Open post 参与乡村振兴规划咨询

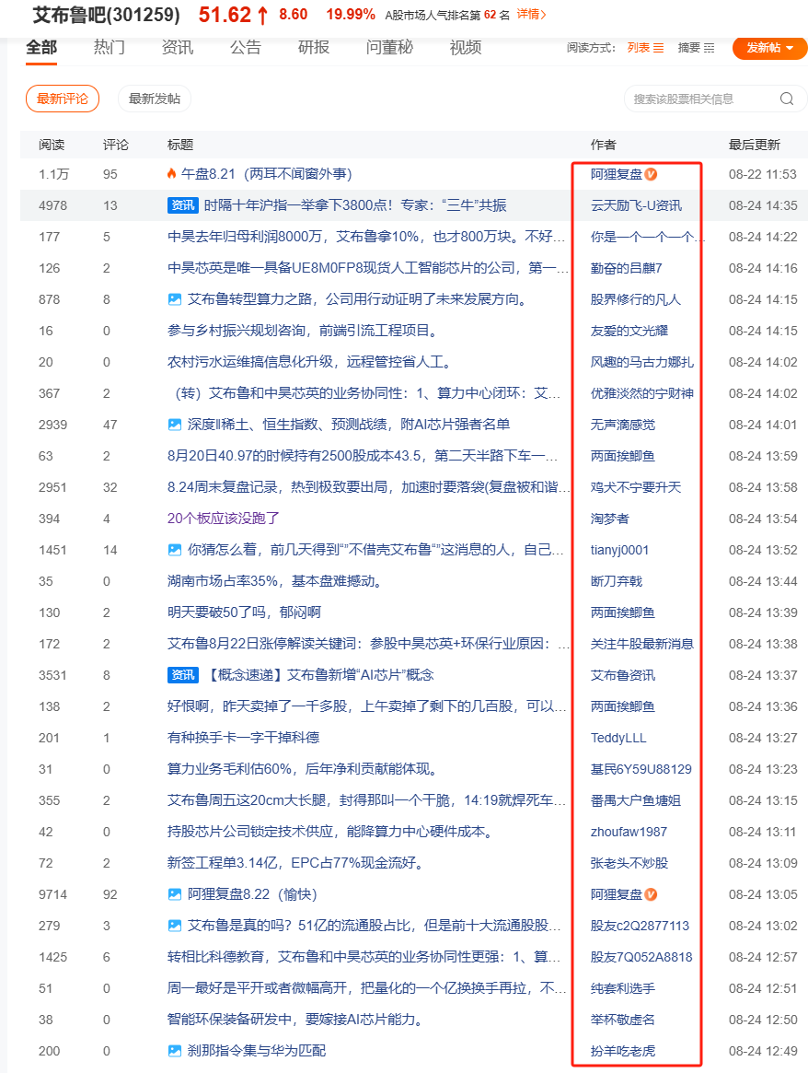click(x=302, y=331)
